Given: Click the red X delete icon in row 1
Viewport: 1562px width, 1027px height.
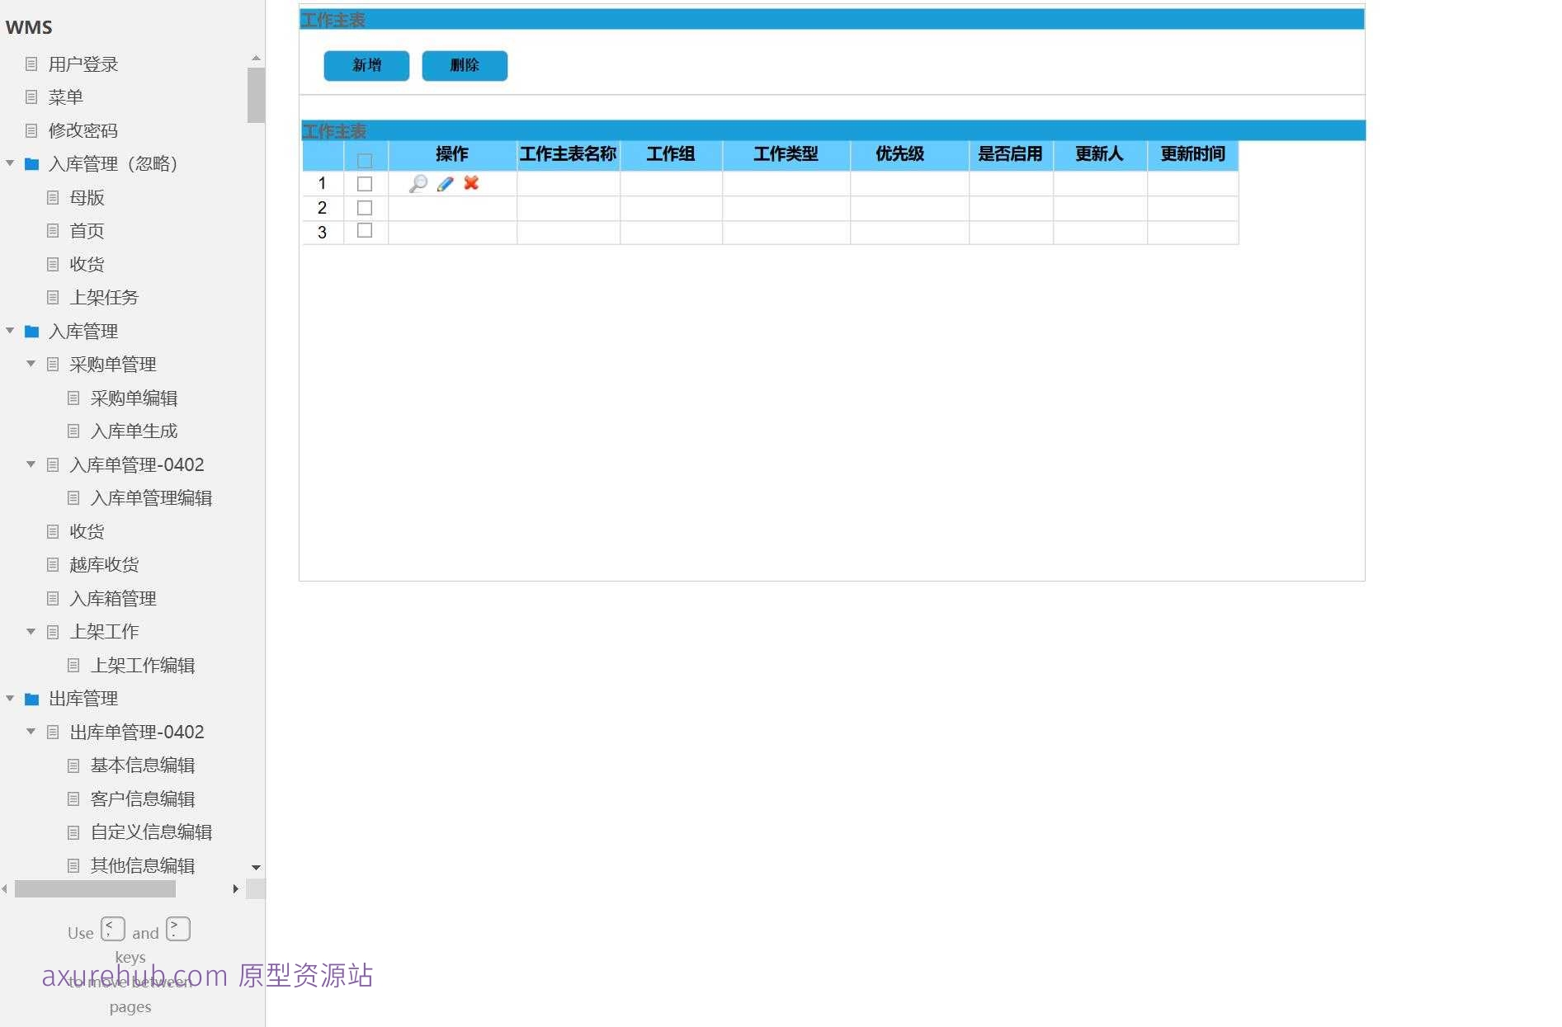Looking at the screenshot, I should pyautogui.click(x=471, y=183).
